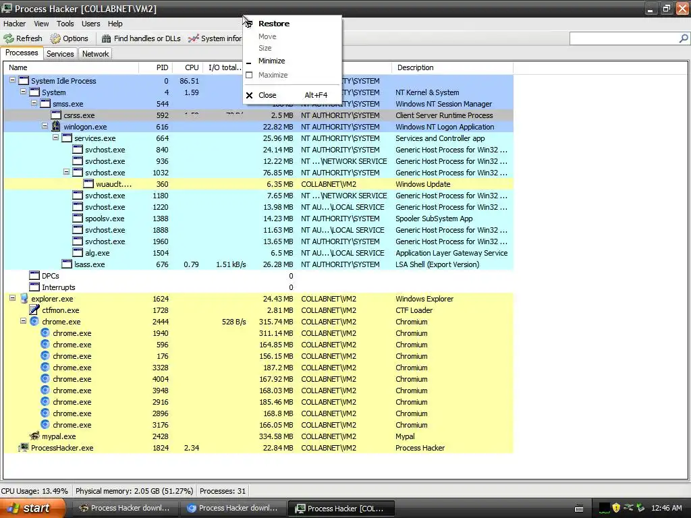
Task: Open the Tools menu
Action: point(65,24)
